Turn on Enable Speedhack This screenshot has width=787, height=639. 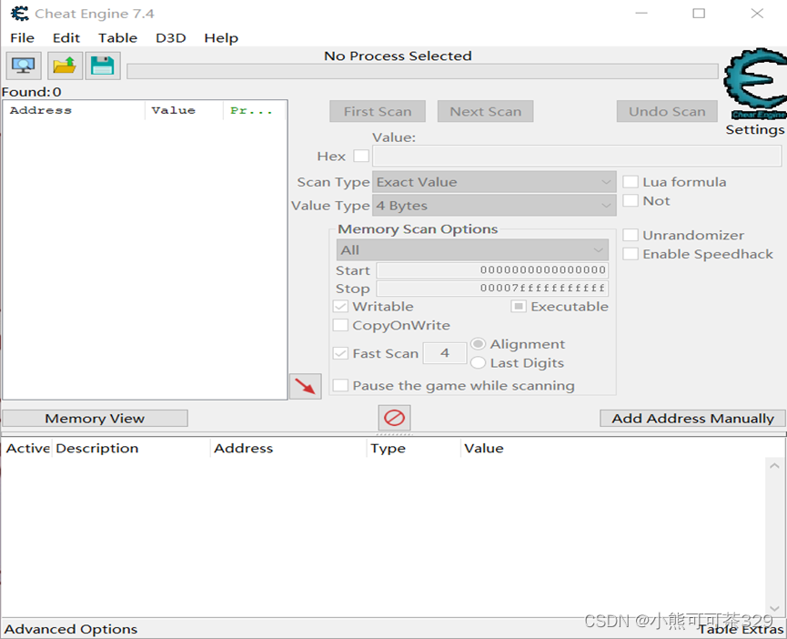(631, 254)
